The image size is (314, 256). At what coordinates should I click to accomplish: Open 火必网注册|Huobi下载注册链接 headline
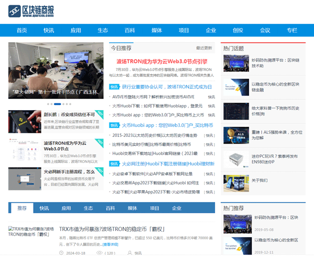[168, 164]
